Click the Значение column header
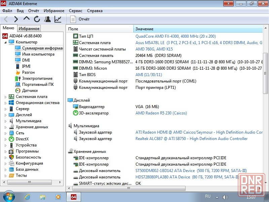The height and width of the screenshot is (202, 269). (x=198, y=29)
